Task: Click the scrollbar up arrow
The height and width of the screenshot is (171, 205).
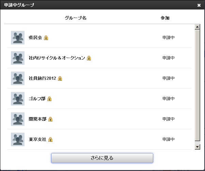Action: click(197, 27)
